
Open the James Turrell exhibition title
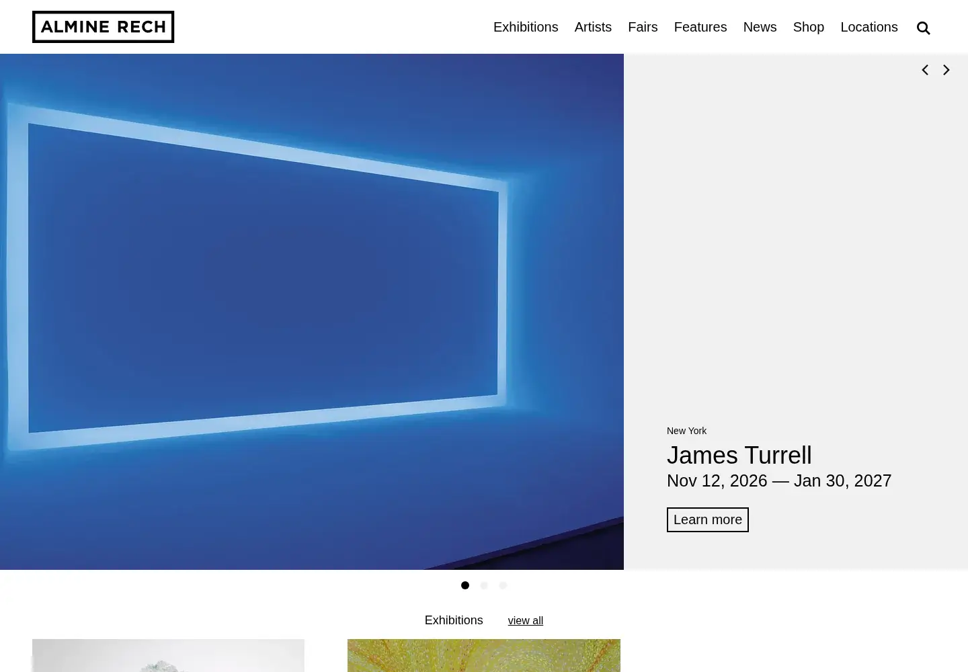click(x=739, y=455)
